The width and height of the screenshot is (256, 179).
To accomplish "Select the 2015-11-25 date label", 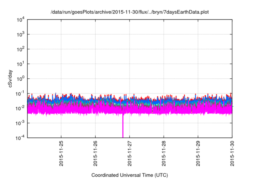I will tap(61, 153).
